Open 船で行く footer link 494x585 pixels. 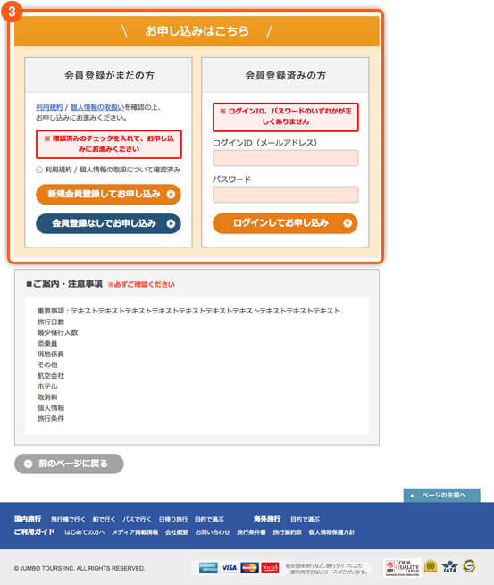[x=104, y=519]
